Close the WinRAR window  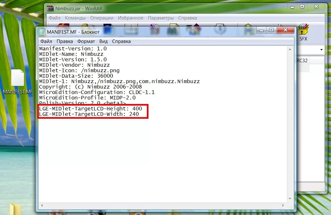[x=316, y=7]
